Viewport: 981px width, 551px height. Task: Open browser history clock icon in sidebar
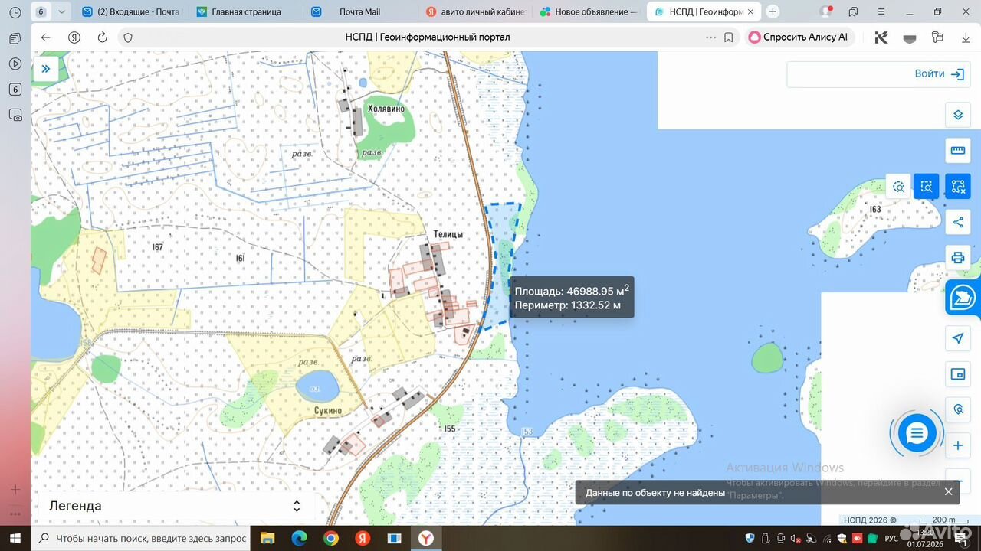point(15,12)
